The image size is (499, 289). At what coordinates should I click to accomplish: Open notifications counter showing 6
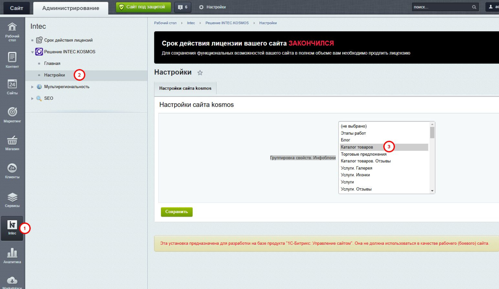(x=183, y=7)
